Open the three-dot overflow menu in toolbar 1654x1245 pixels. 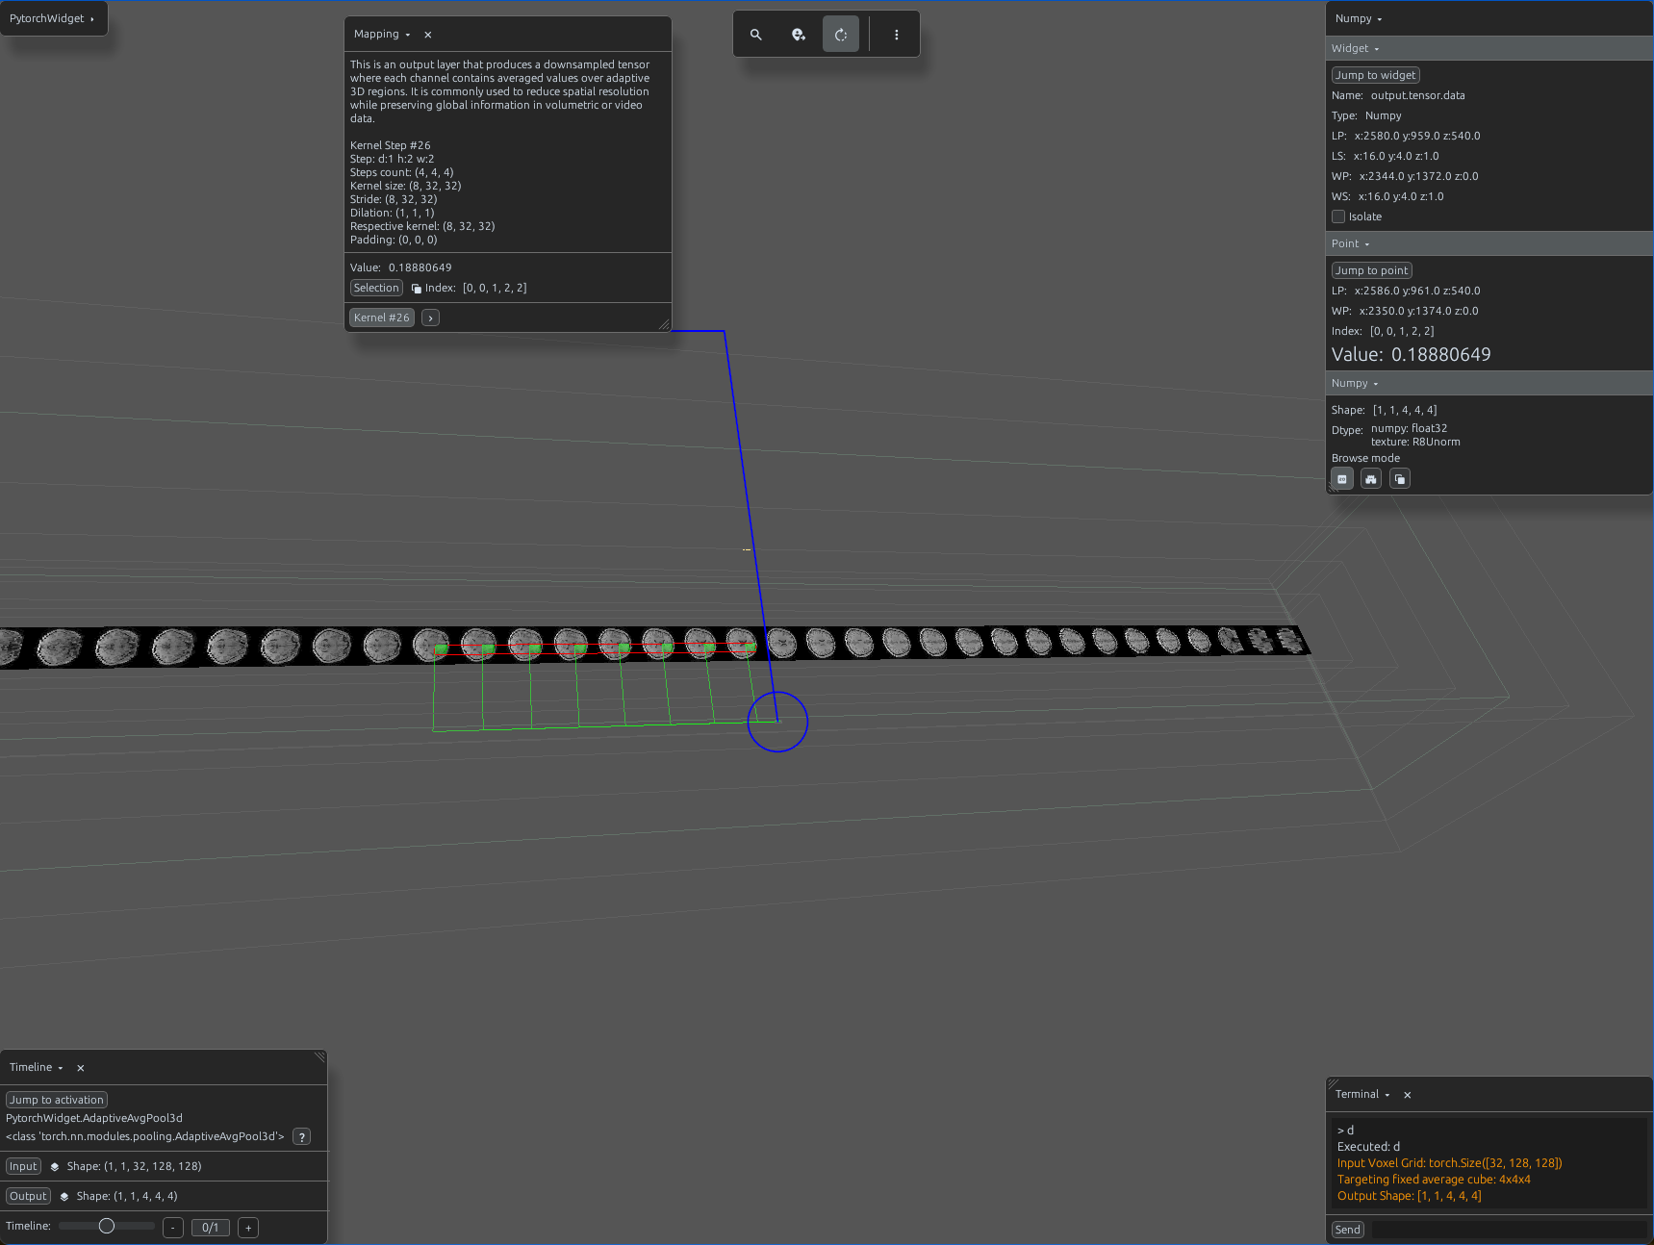coord(897,35)
